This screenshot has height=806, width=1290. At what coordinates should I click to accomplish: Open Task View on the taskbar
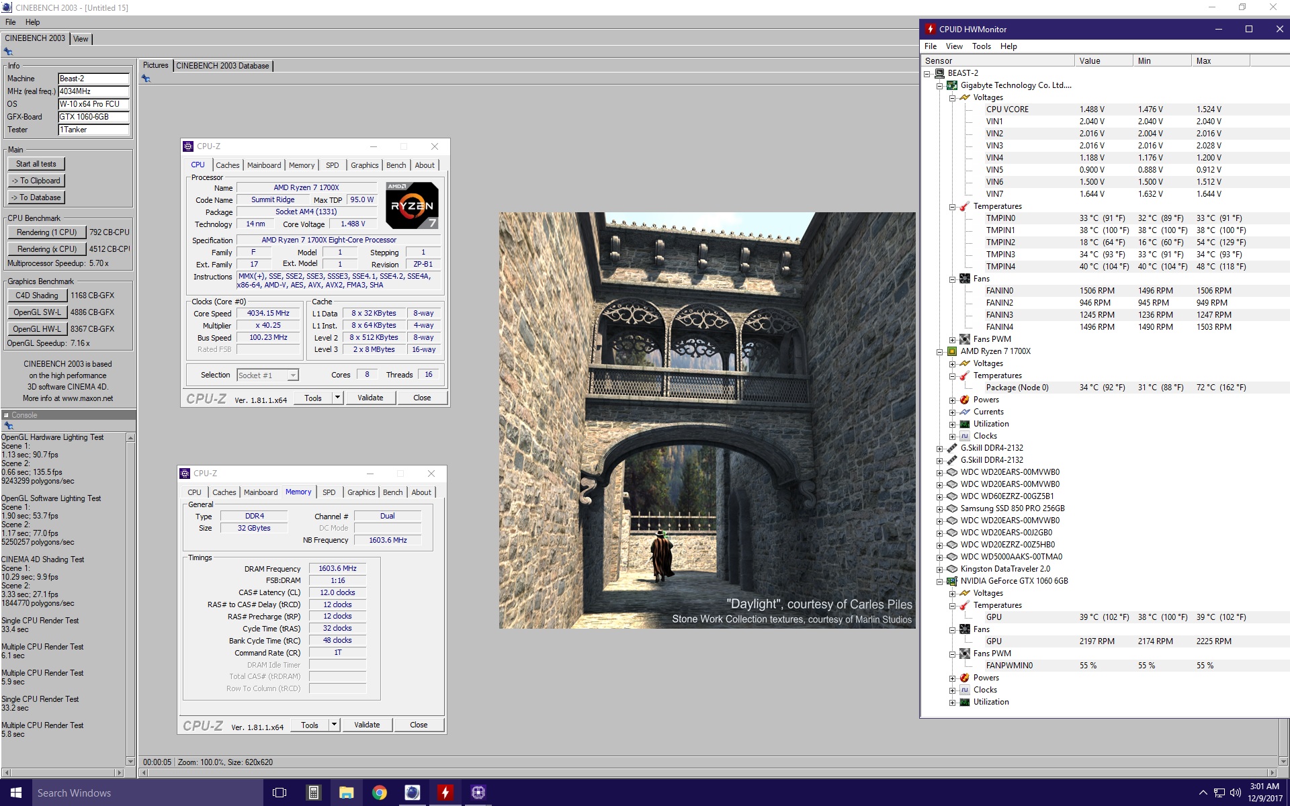[279, 793]
